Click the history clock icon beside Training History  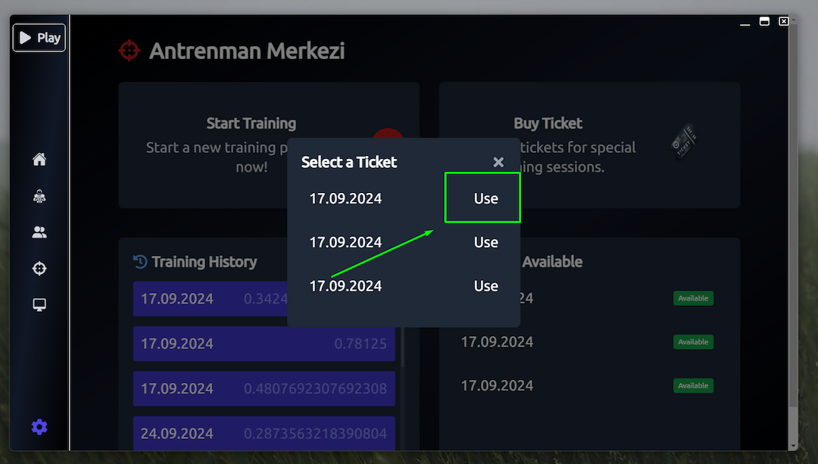click(140, 262)
